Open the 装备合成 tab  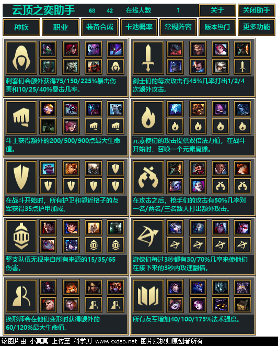pos(100,27)
